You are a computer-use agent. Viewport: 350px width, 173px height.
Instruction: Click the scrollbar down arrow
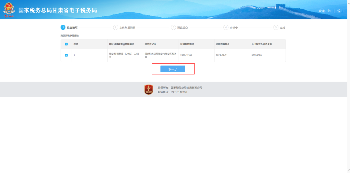[348, 170]
